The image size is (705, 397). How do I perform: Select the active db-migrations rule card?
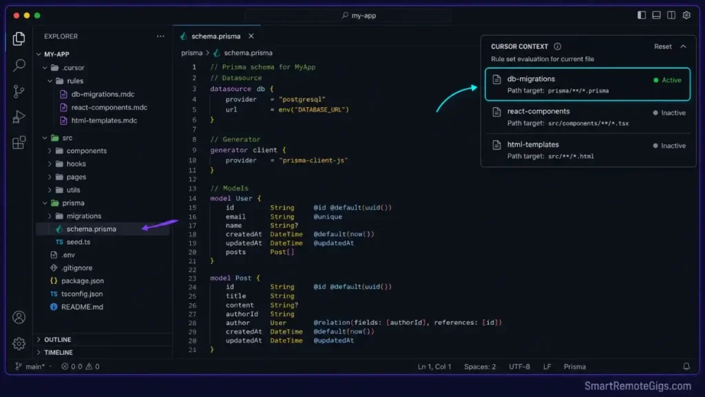click(587, 84)
